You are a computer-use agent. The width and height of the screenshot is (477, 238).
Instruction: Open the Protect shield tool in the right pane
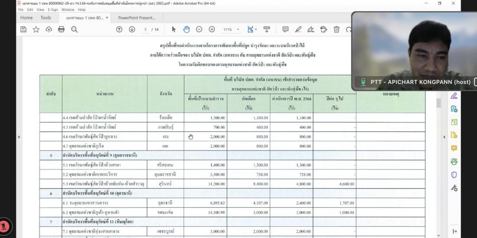pyautogui.click(x=454, y=175)
